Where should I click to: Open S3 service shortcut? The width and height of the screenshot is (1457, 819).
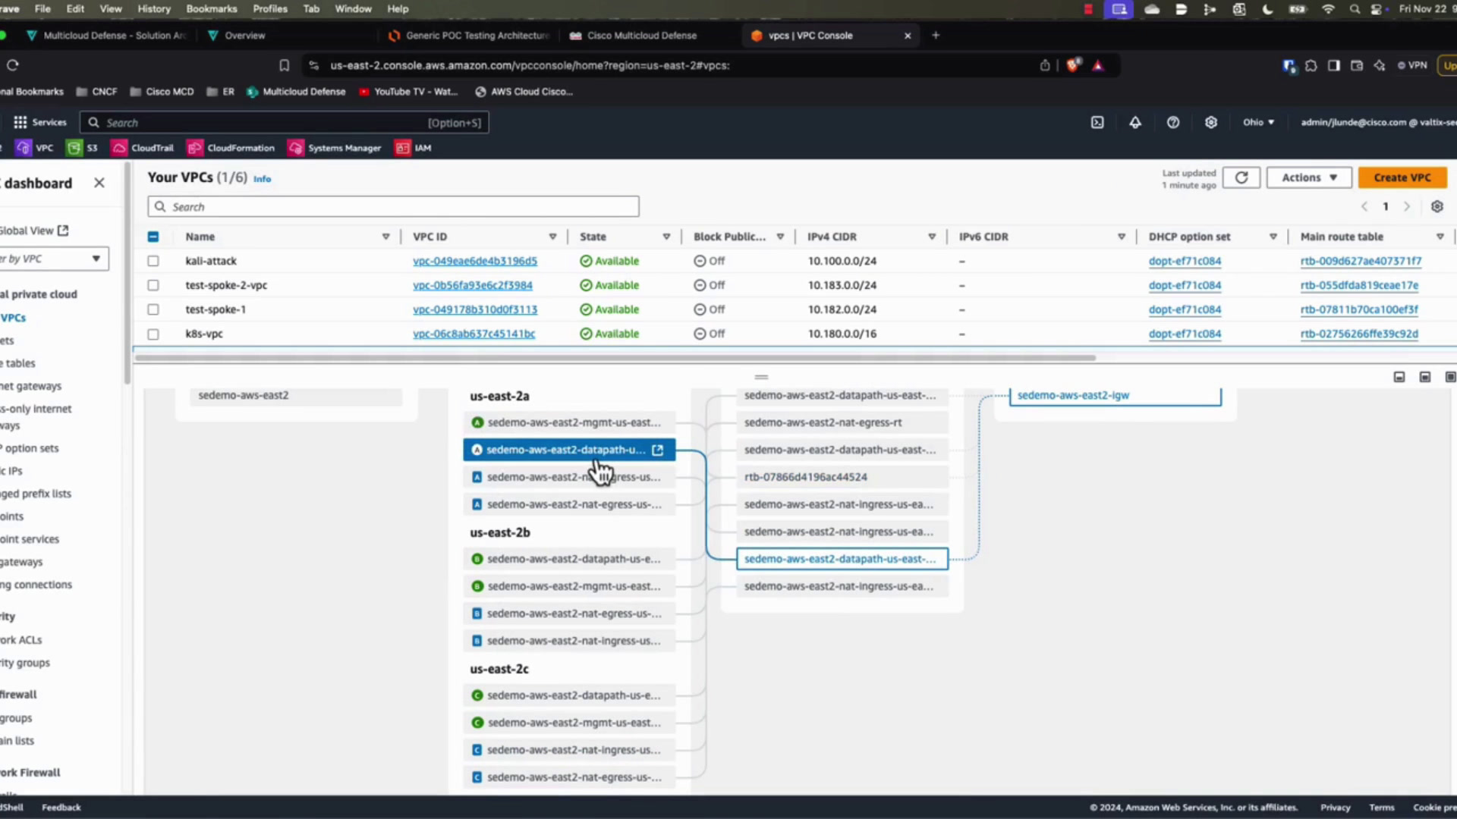click(83, 148)
